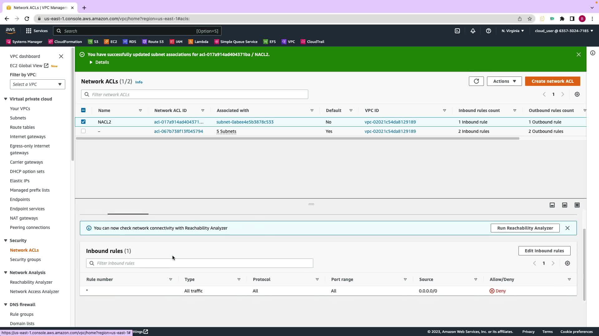Refresh the network ACLs list
The image size is (599, 336).
476,81
